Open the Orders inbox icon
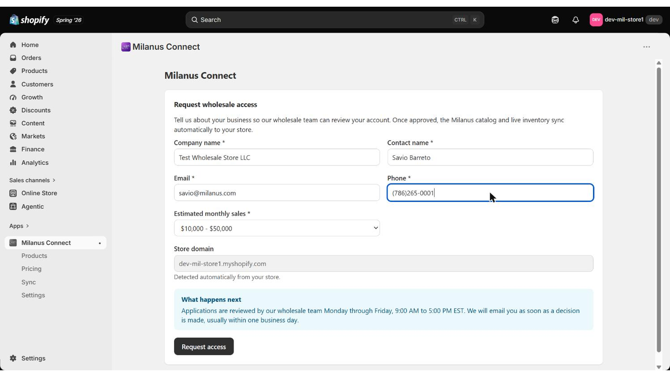 click(x=13, y=58)
